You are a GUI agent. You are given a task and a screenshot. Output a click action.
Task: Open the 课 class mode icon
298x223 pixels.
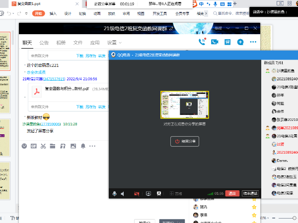(x=227, y=42)
